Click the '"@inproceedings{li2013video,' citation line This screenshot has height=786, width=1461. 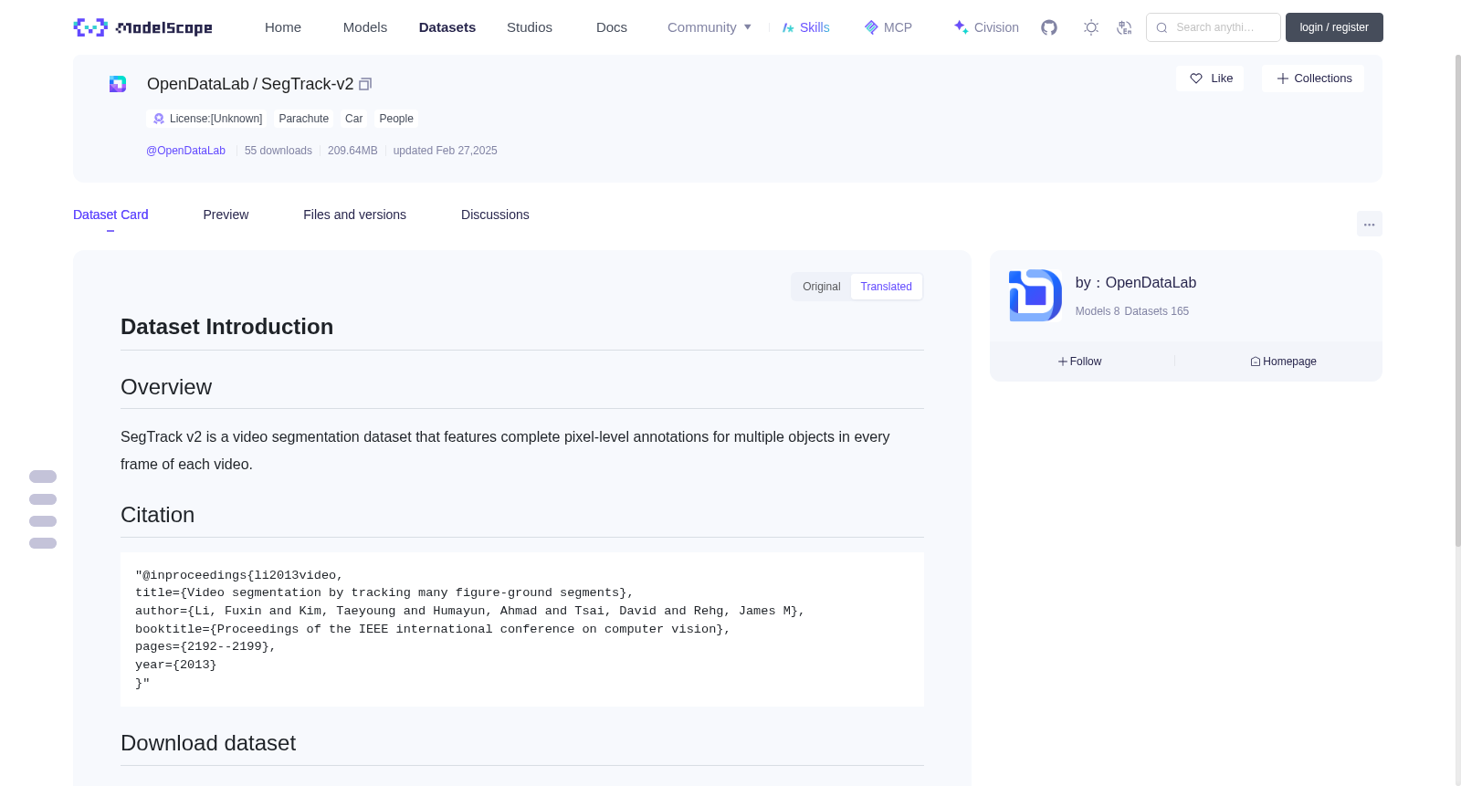[x=239, y=575]
